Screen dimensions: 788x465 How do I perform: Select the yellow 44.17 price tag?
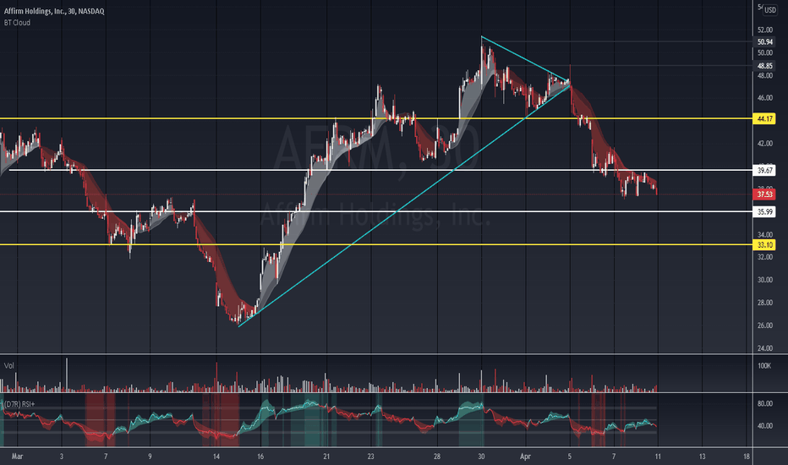(x=765, y=118)
